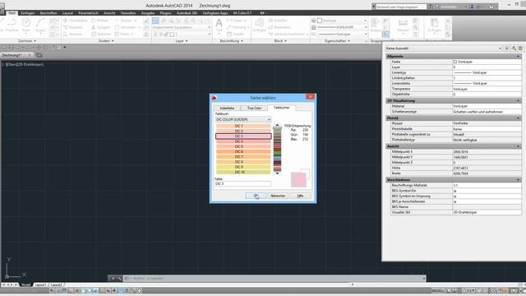
Task: Click the new drawing tab plus icon
Action: point(39,55)
